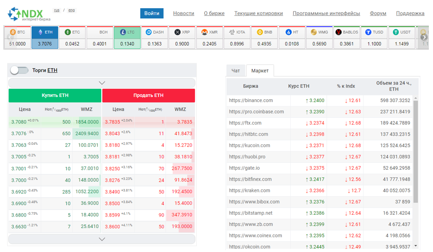Image resolution: width=433 pixels, height=252 pixels.
Task: Select buy order at price 3.7063
Action: tap(55, 145)
